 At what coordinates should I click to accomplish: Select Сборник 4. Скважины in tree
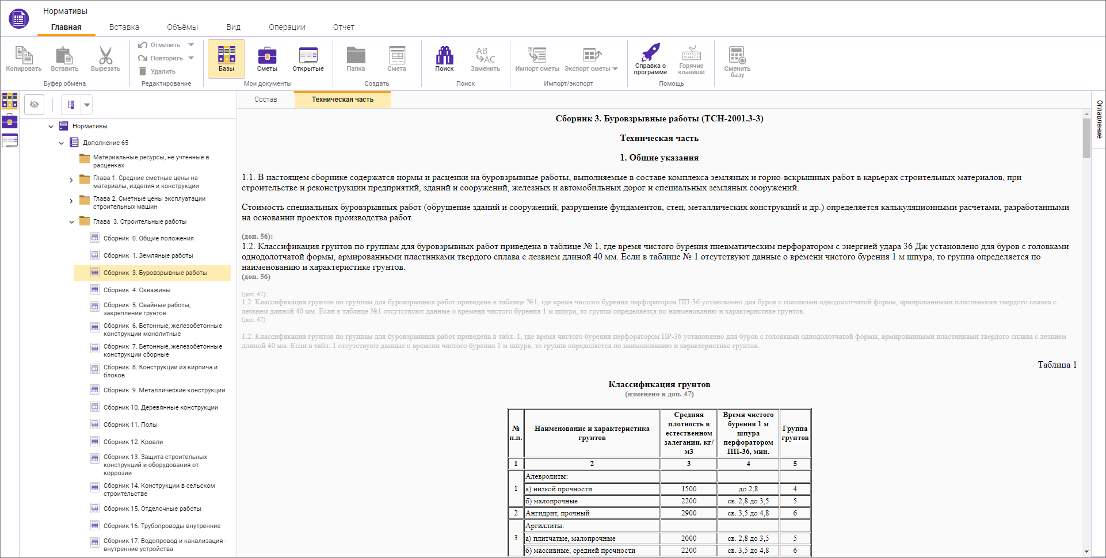[x=137, y=290]
